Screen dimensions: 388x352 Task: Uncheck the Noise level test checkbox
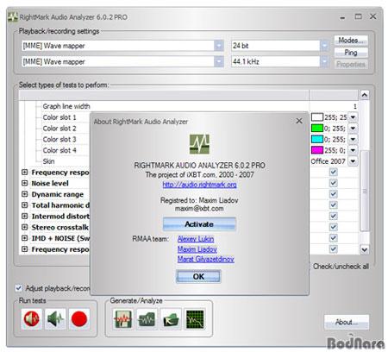point(334,183)
